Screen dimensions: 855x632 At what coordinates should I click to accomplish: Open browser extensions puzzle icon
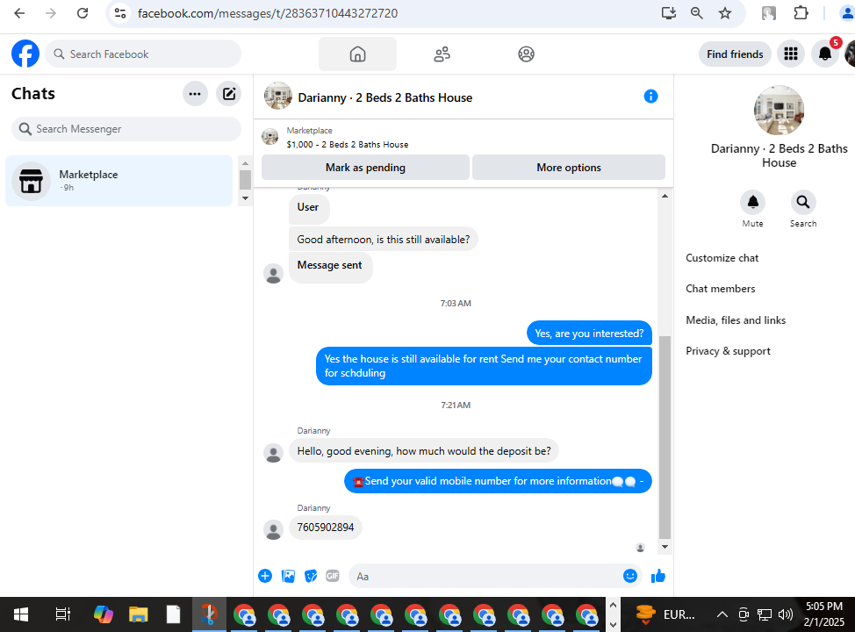pos(801,13)
